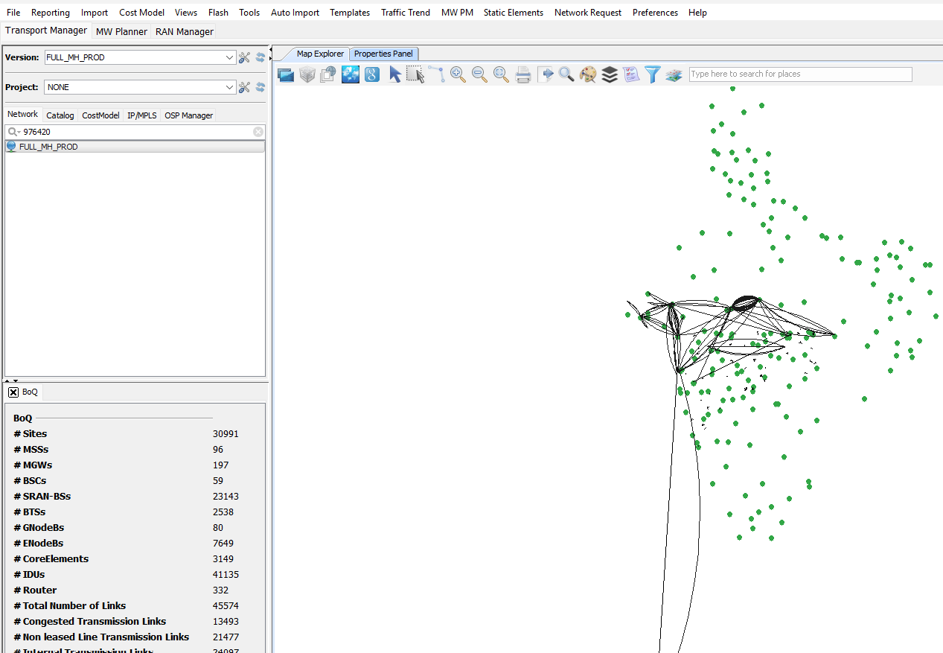Open the Version dropdown list
This screenshot has width=943, height=653.
[230, 57]
